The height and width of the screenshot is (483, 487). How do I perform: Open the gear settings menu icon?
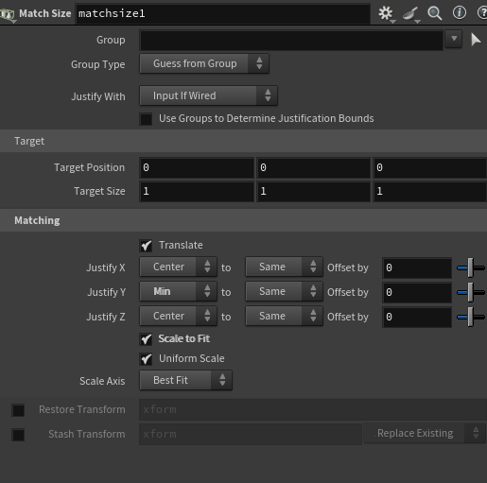[x=386, y=13]
